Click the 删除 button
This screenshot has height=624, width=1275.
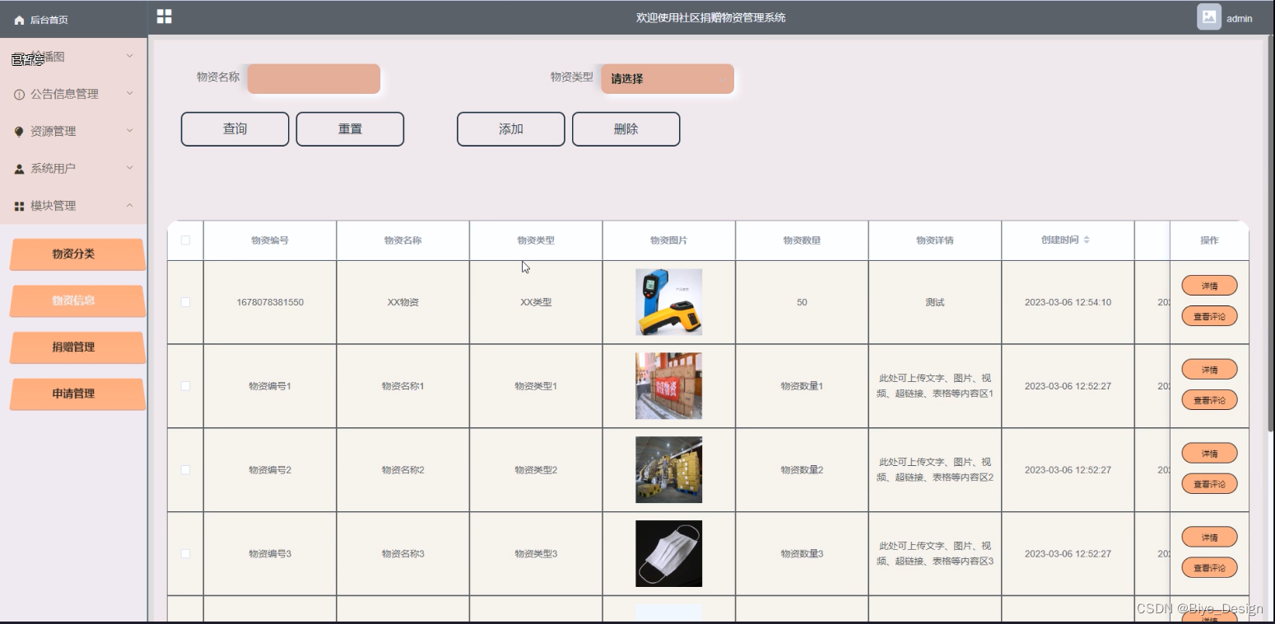[x=626, y=129]
